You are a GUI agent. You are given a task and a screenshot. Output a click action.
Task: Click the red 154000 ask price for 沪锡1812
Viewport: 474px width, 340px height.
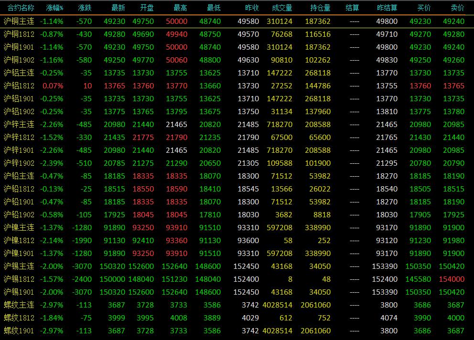tap(452, 279)
